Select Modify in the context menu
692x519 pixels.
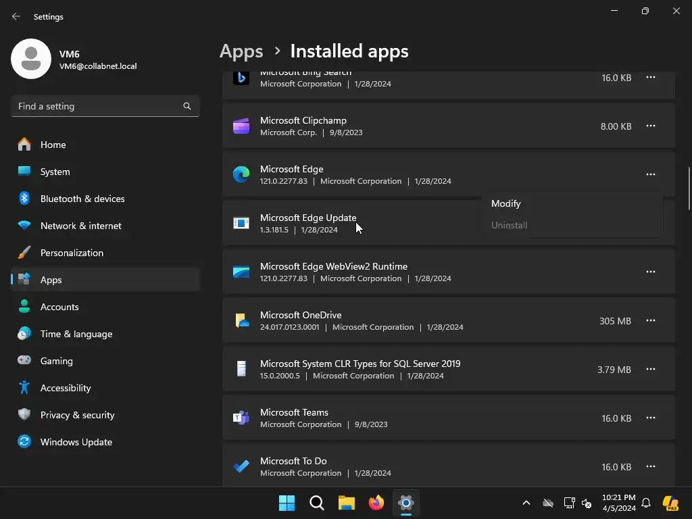pos(506,203)
